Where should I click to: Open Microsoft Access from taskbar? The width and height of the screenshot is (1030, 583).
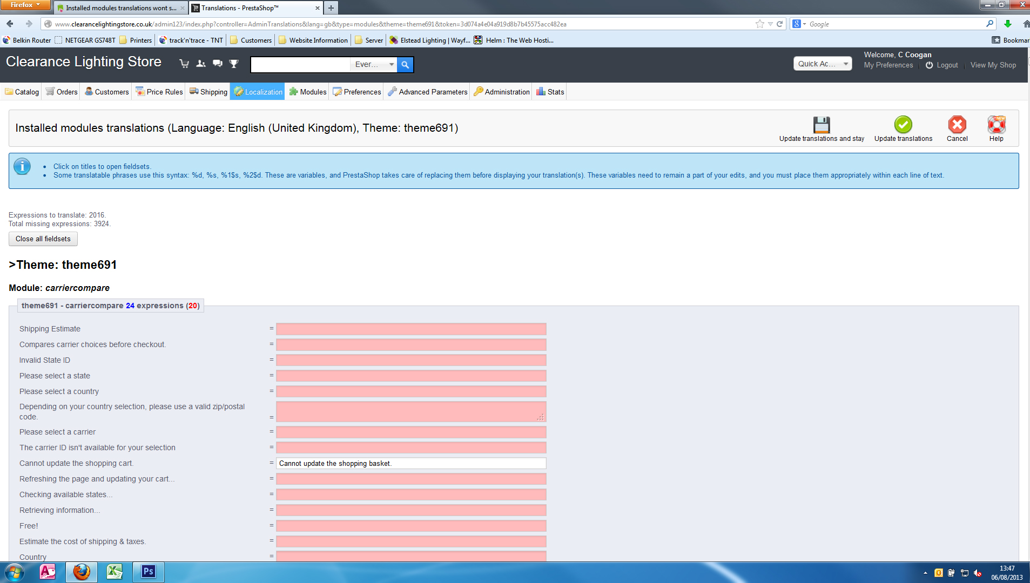pyautogui.click(x=48, y=572)
